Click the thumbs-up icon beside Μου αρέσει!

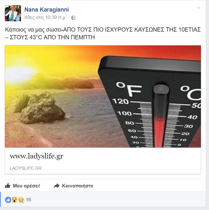(8, 186)
